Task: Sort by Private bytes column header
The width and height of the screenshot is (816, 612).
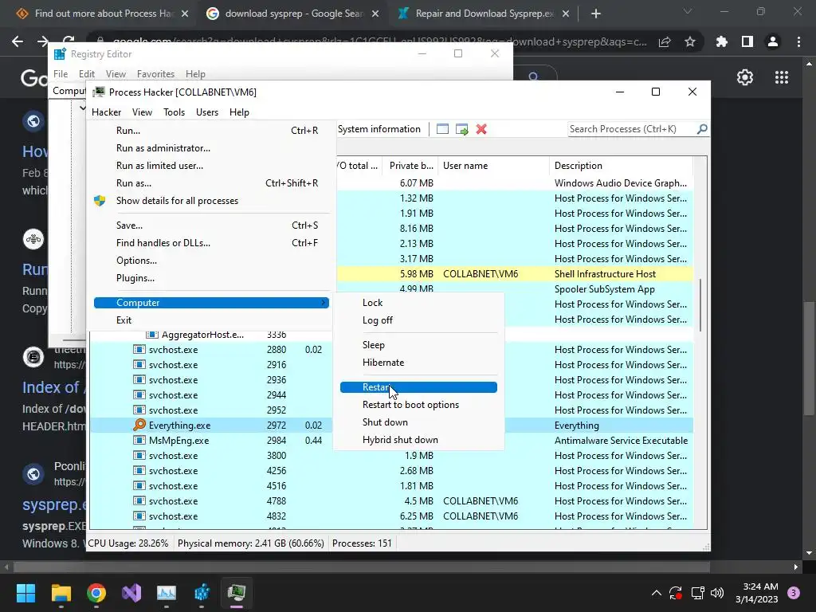Action: coord(410,166)
